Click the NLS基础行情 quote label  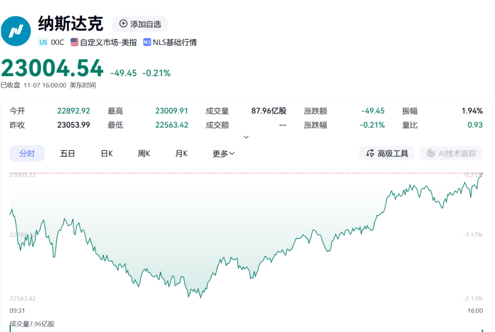pyautogui.click(x=175, y=42)
